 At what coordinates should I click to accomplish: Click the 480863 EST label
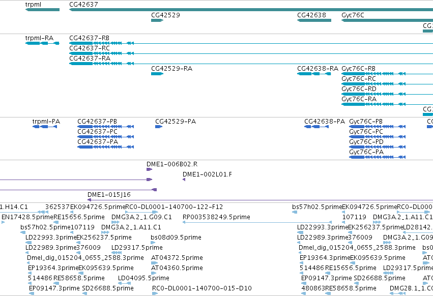(313, 288)
